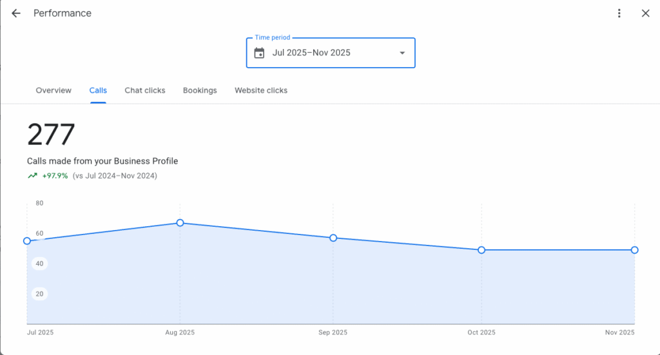Screen dimensions: 660x355
Task: Click the green trending-up arrow icon
Action: tap(32, 176)
